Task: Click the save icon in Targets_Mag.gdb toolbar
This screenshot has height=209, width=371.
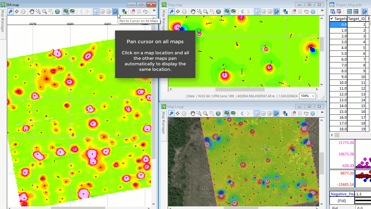Action: (x=333, y=12)
